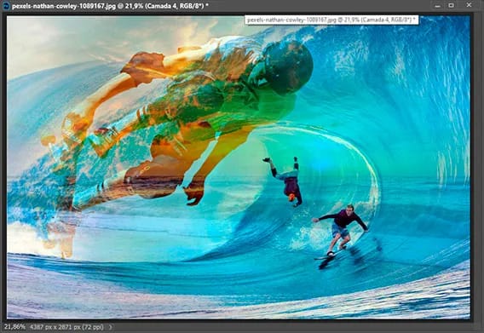Click the pexels-nathan-cowley-1089167.jpg title bar
This screenshot has width=484, height=333.
(x=110, y=6)
